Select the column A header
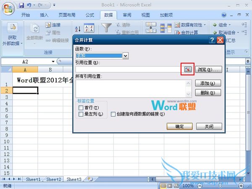 click(x=25, y=69)
